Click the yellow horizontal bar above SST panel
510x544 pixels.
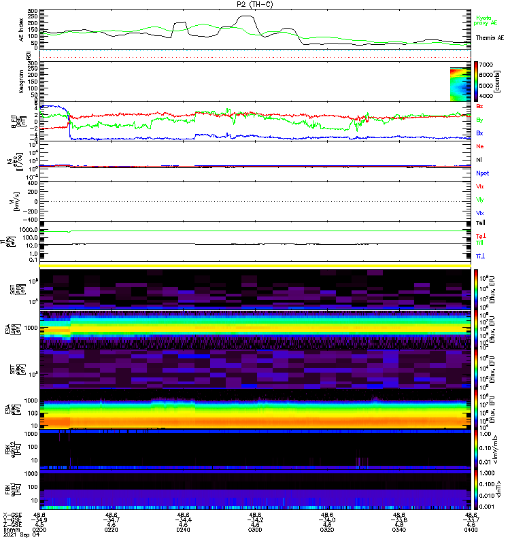pos(255,266)
